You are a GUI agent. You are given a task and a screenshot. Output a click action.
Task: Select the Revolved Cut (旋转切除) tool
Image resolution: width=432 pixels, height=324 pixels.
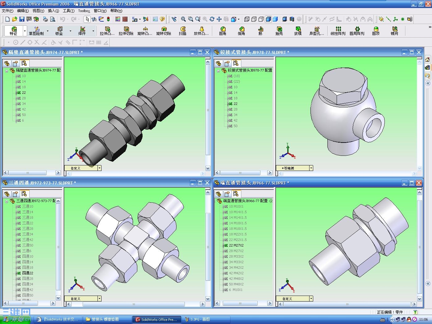point(164,31)
